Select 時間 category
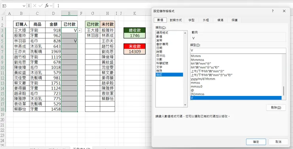293x149 pixels. [x=169, y=52]
